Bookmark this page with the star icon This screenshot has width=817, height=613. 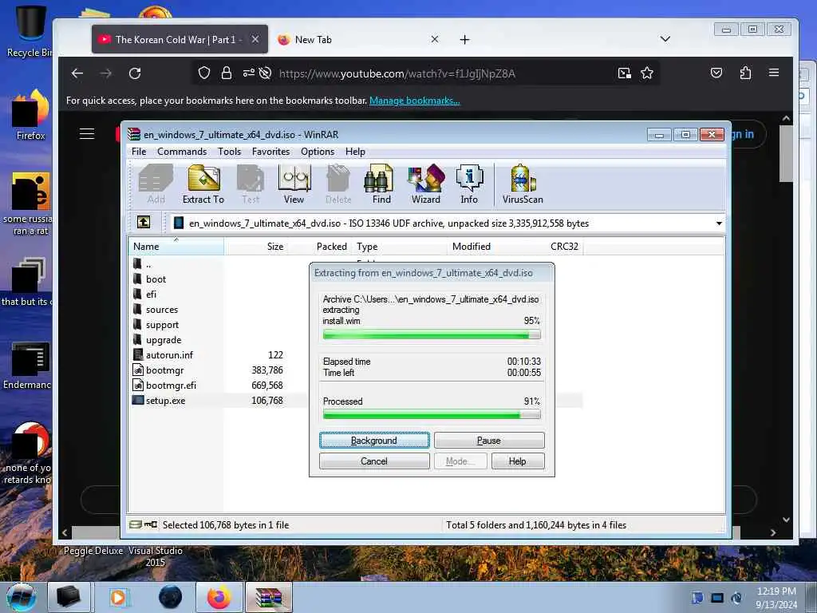pyautogui.click(x=647, y=73)
